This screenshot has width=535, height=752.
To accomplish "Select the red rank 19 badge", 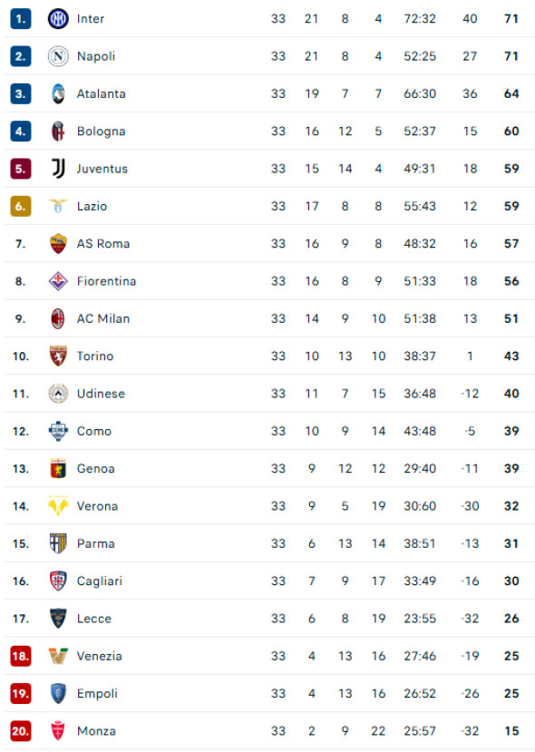I will [21, 693].
